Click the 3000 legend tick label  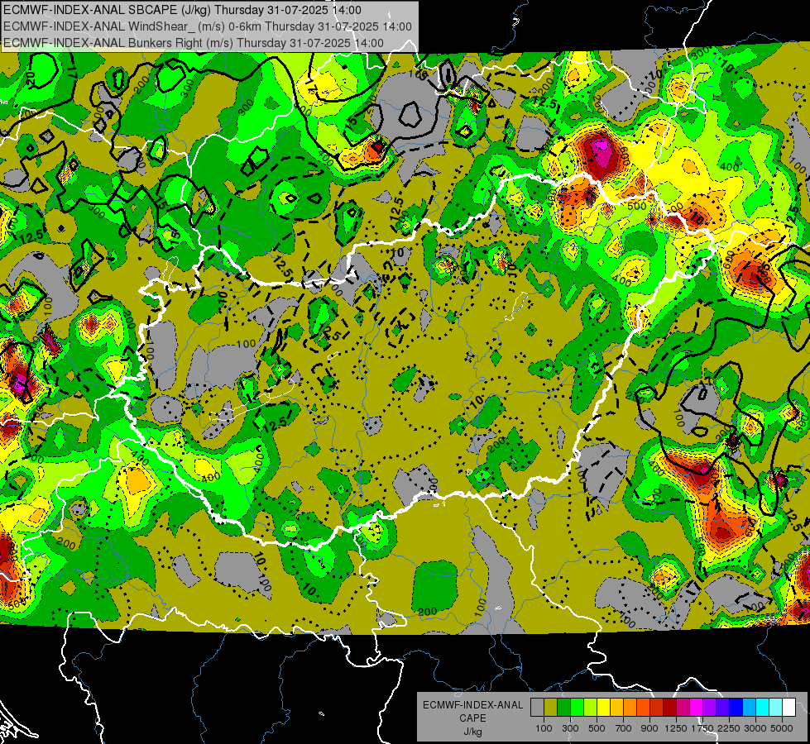click(x=755, y=728)
